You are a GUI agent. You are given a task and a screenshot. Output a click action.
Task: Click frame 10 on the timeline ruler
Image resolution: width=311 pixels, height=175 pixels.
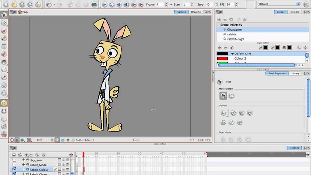click(96, 154)
